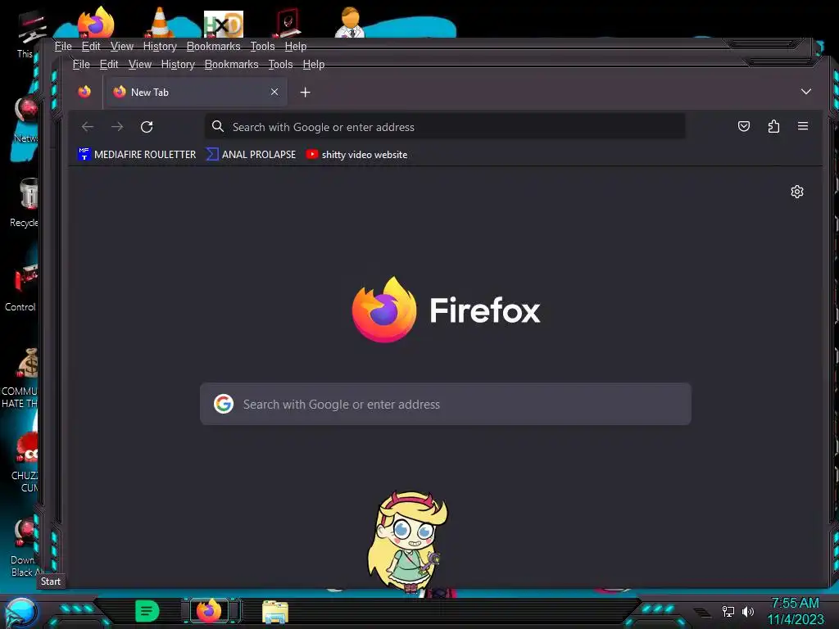The image size is (839, 629).
Task: Open File Explorer from the taskbar
Action: pyautogui.click(x=275, y=612)
